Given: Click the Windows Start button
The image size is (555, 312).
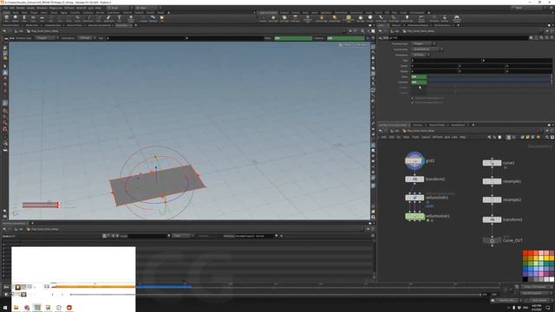Looking at the screenshot, I should [x=5, y=308].
